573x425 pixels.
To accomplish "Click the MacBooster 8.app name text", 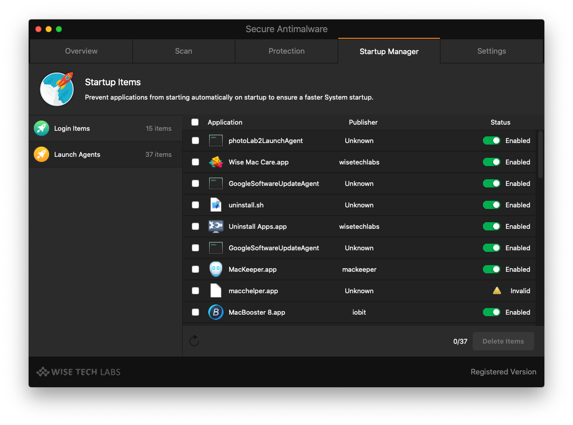I will click(257, 312).
